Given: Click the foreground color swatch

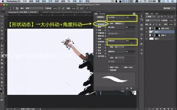Looking at the screenshot, I should (1, 91).
